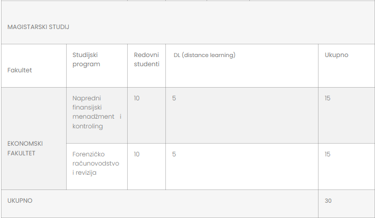
Task: Click the DL (distance learning) header
Action: (205, 55)
